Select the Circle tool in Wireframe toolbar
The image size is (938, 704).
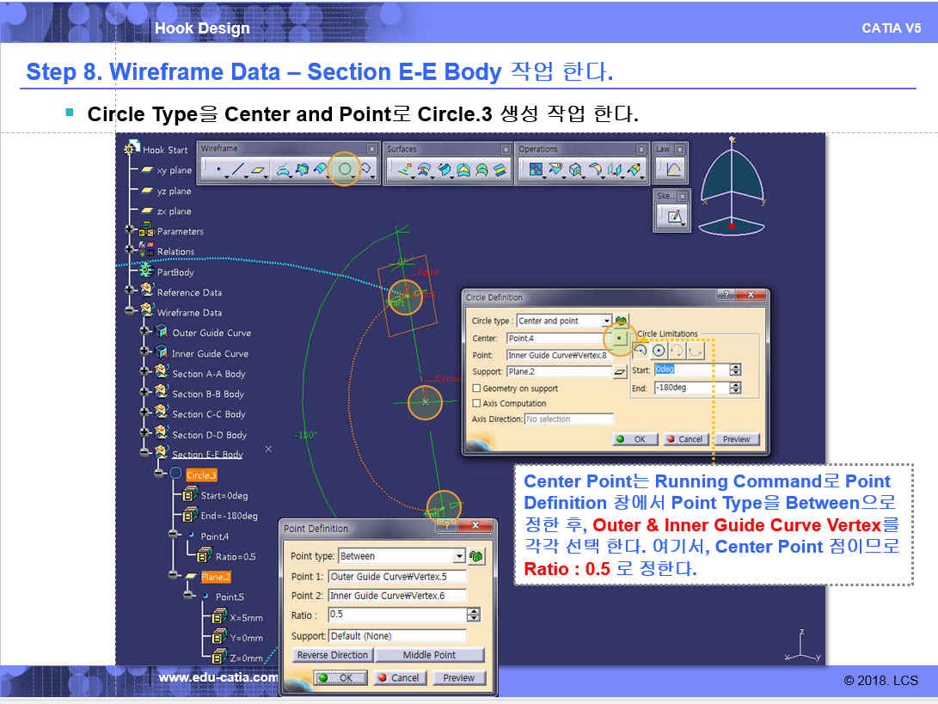pyautogui.click(x=345, y=170)
